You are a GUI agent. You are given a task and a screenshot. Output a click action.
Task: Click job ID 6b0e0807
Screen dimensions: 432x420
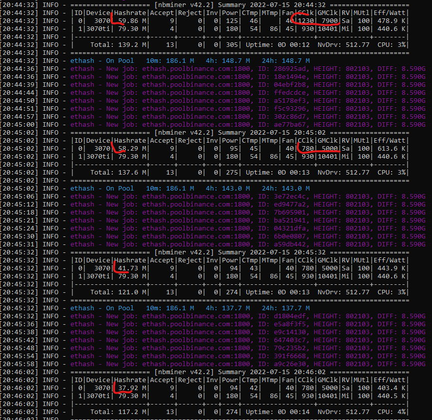click(x=289, y=236)
